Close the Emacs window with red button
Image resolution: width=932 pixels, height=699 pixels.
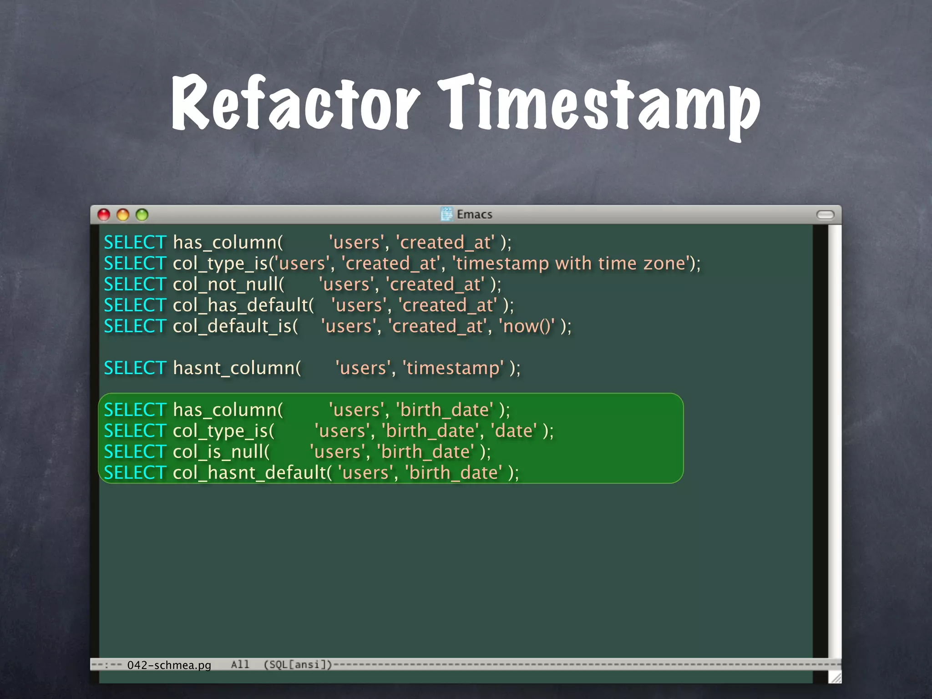(x=104, y=214)
